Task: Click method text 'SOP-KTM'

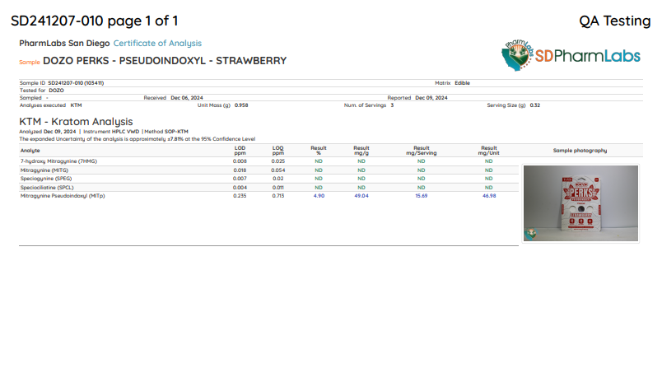Action: pos(176,132)
